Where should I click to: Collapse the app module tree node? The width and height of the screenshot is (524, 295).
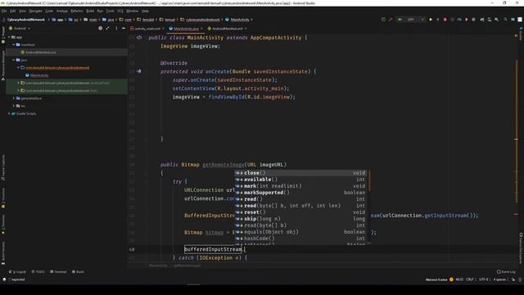(9, 37)
